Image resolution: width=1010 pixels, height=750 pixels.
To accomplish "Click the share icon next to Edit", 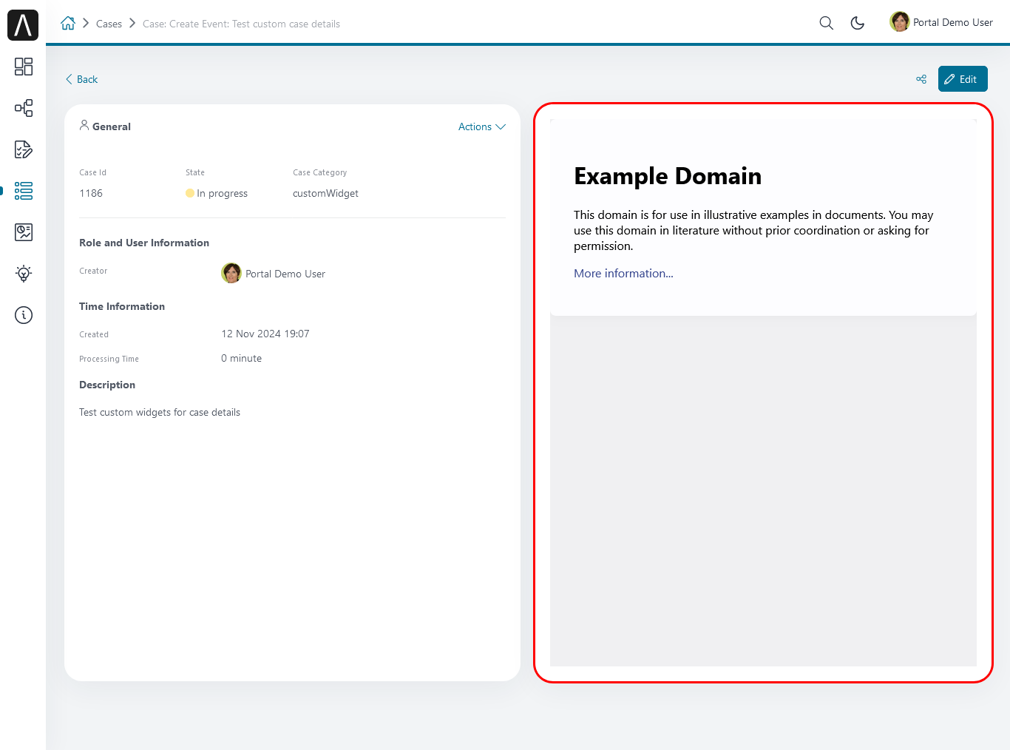I will tap(921, 79).
